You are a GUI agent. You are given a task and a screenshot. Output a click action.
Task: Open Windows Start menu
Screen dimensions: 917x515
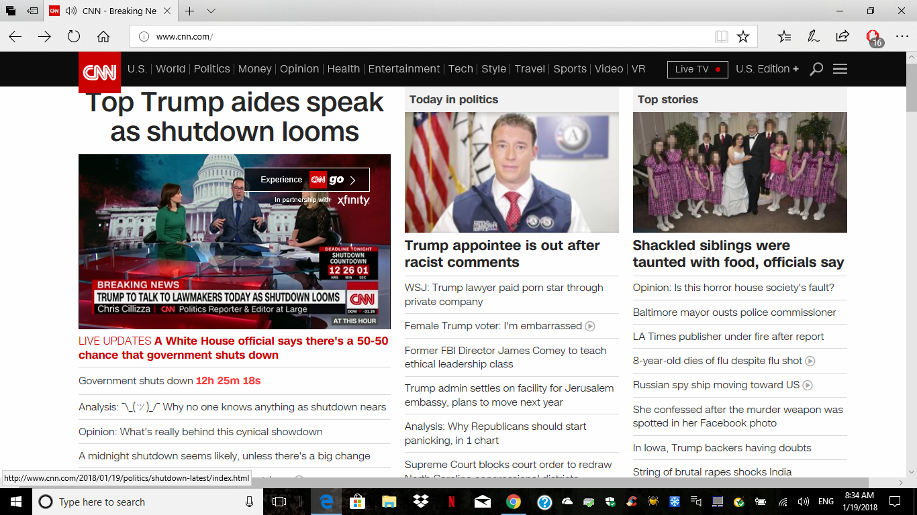coord(16,502)
